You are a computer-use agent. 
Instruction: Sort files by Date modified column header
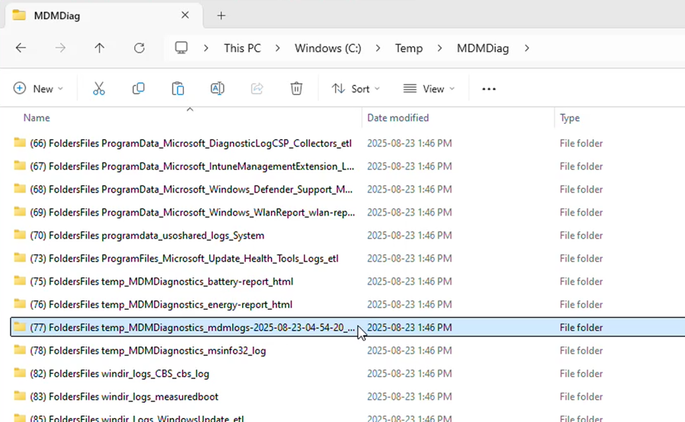(x=398, y=118)
